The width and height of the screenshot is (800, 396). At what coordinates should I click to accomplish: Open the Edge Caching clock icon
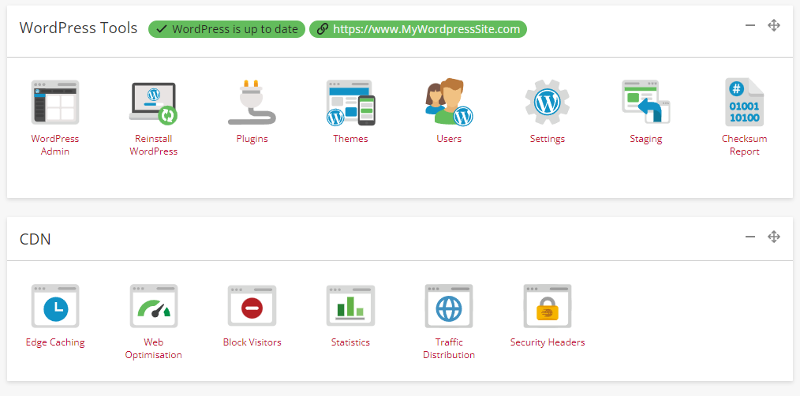point(54,306)
